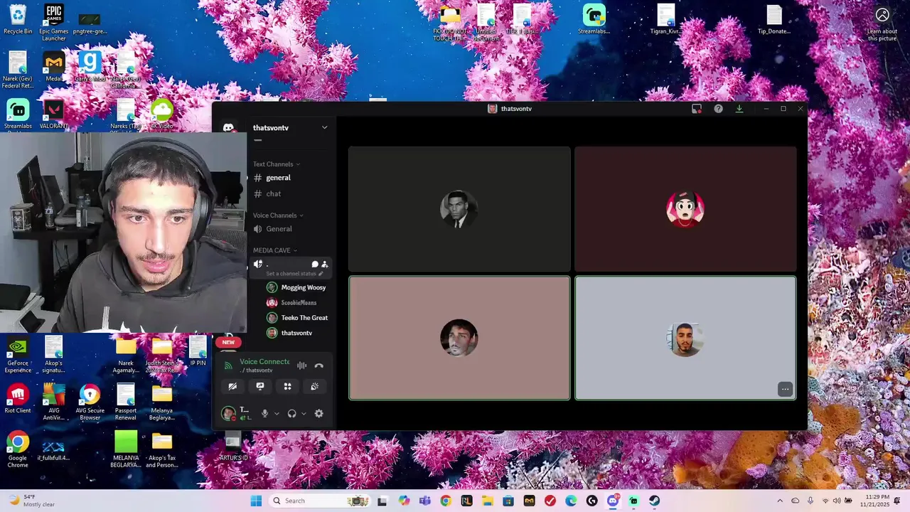Screen dimensions: 910x512
Task: Open Microsoft Edge from the taskbar
Action: [x=571, y=501]
